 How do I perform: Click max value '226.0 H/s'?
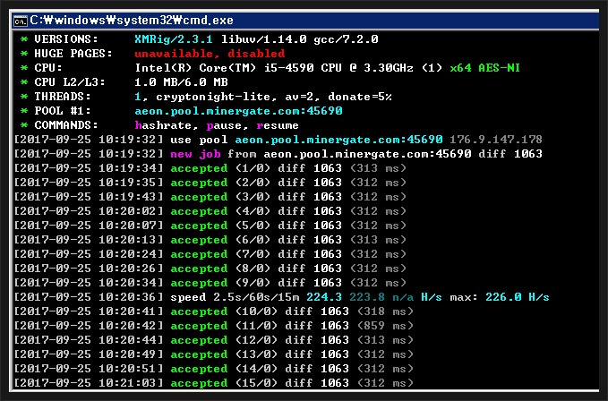[518, 297]
